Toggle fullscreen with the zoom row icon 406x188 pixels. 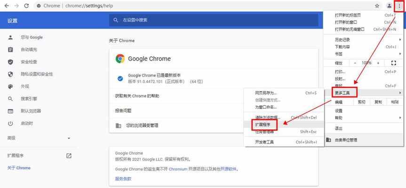(394, 63)
